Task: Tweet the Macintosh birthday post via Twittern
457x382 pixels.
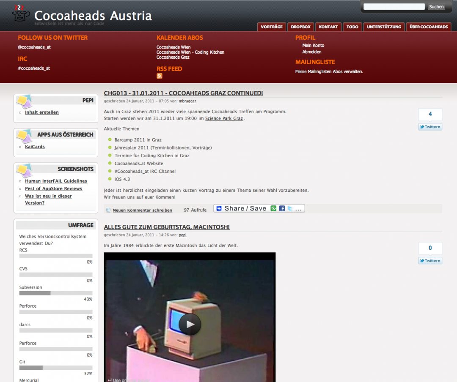Action: [430, 261]
